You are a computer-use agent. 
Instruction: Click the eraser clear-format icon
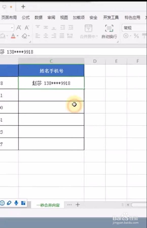click(24, 36)
